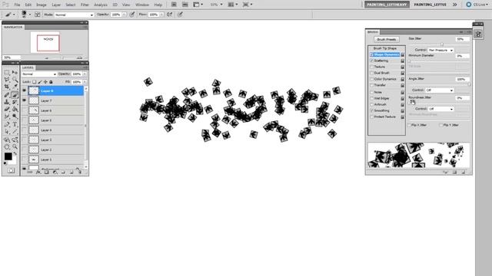Enable the Wet Edges checkbox
492x276 pixels.
[x=372, y=98]
